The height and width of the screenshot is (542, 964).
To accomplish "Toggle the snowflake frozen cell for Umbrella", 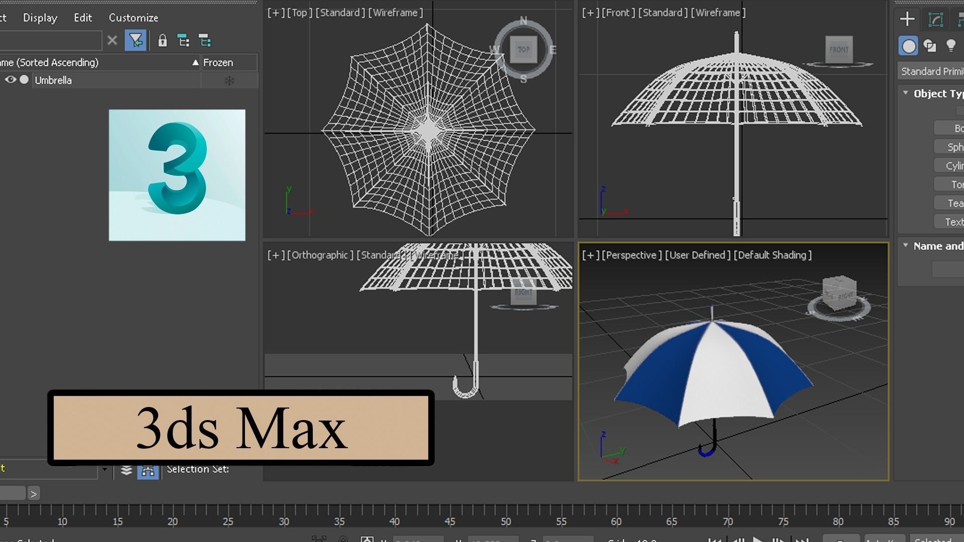I will click(x=229, y=80).
